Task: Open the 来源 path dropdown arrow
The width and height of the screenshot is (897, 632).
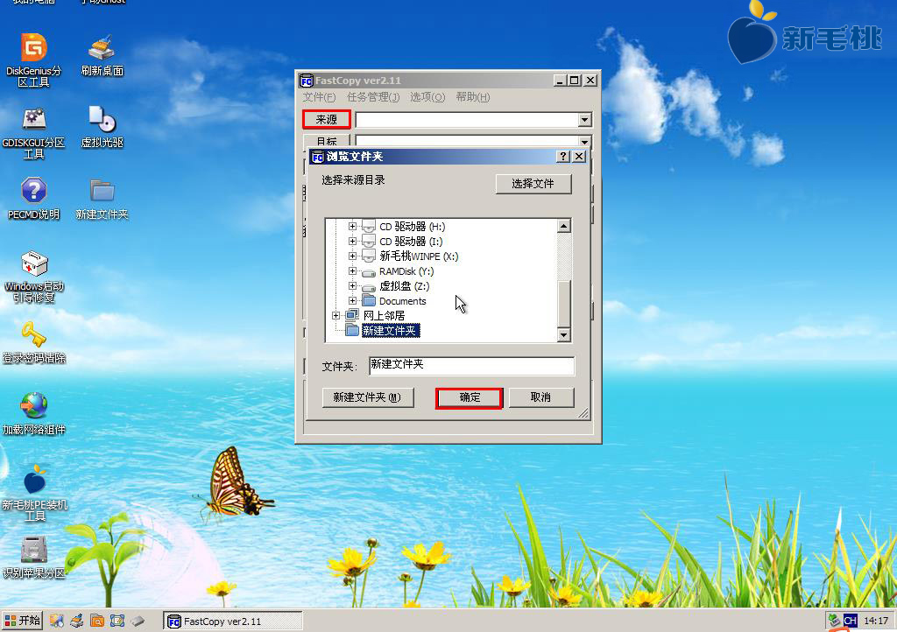Action: (584, 120)
